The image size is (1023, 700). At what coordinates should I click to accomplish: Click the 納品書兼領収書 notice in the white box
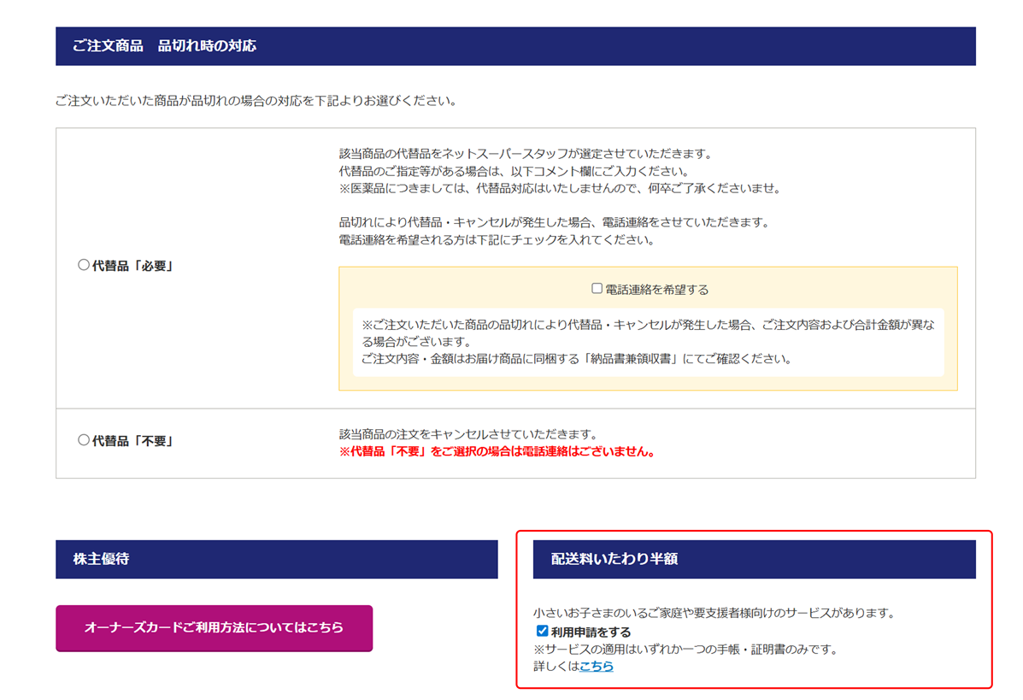point(577,358)
